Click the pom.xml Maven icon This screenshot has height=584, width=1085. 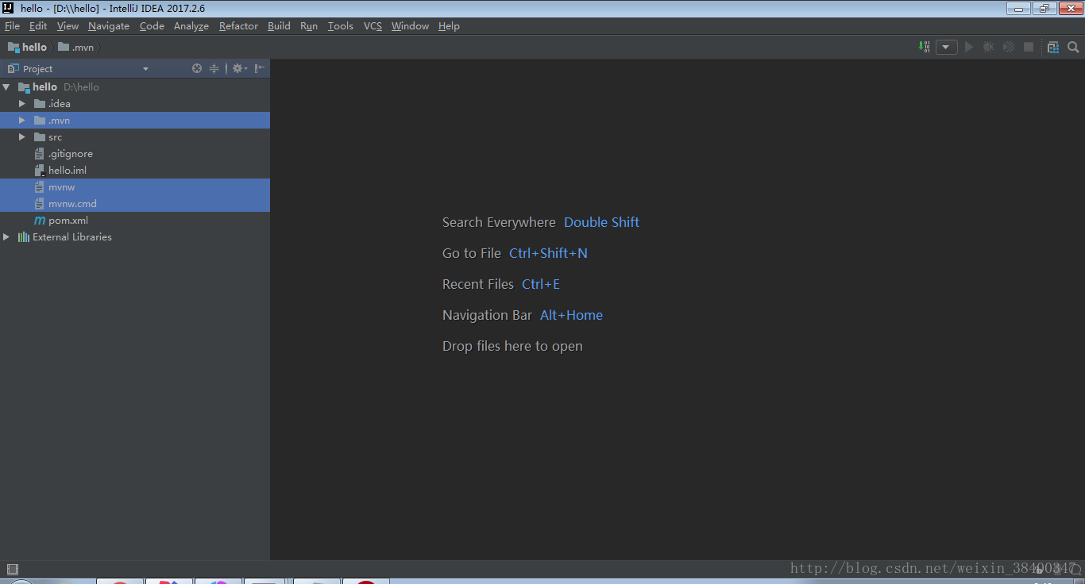[40, 220]
